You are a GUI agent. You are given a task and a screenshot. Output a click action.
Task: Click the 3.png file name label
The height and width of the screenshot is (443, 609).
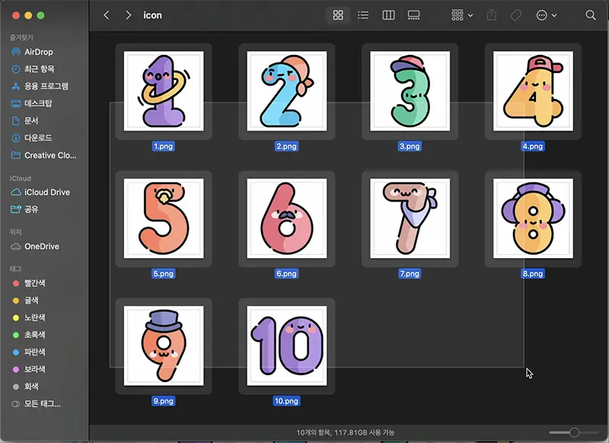tap(410, 146)
